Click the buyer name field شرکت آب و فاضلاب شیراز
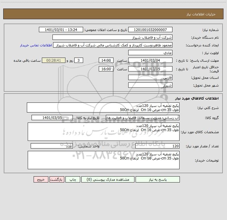 112,37
